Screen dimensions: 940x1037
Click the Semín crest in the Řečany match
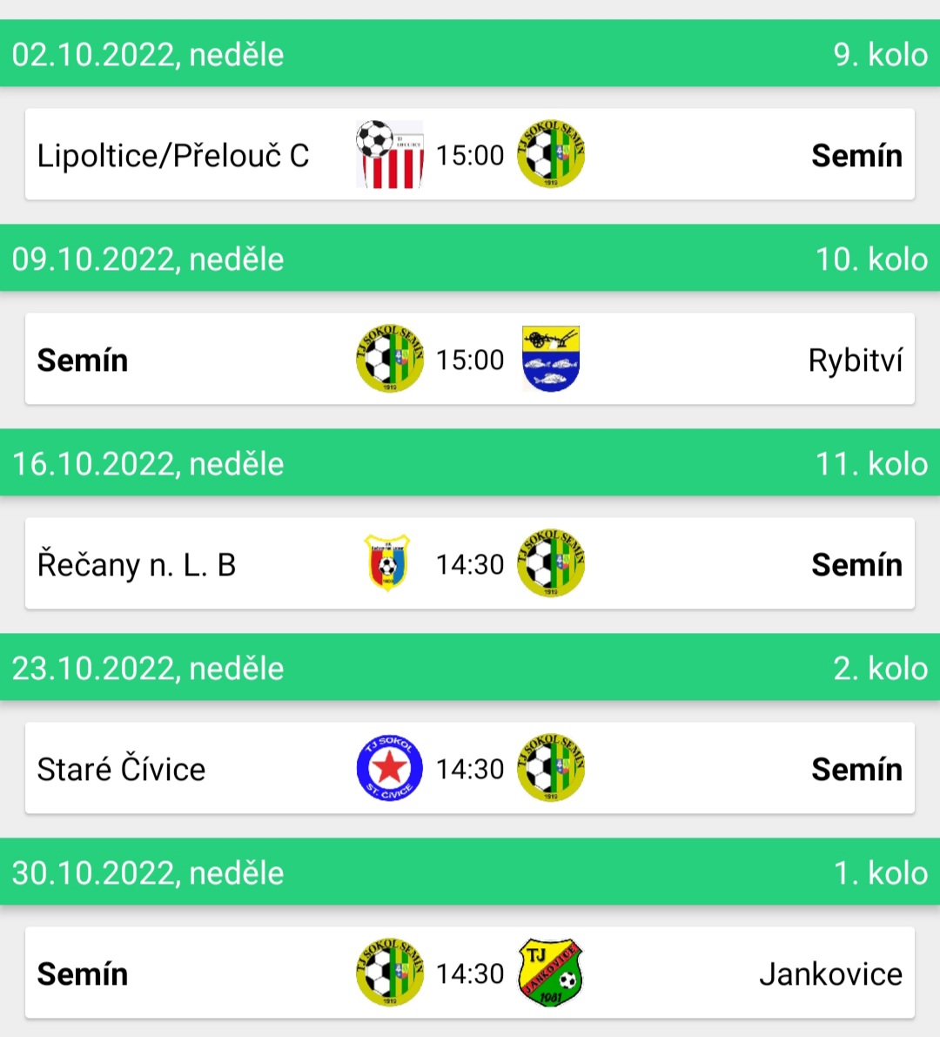click(551, 563)
